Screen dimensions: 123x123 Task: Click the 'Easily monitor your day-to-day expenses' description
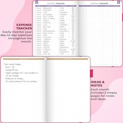pos(16,37)
